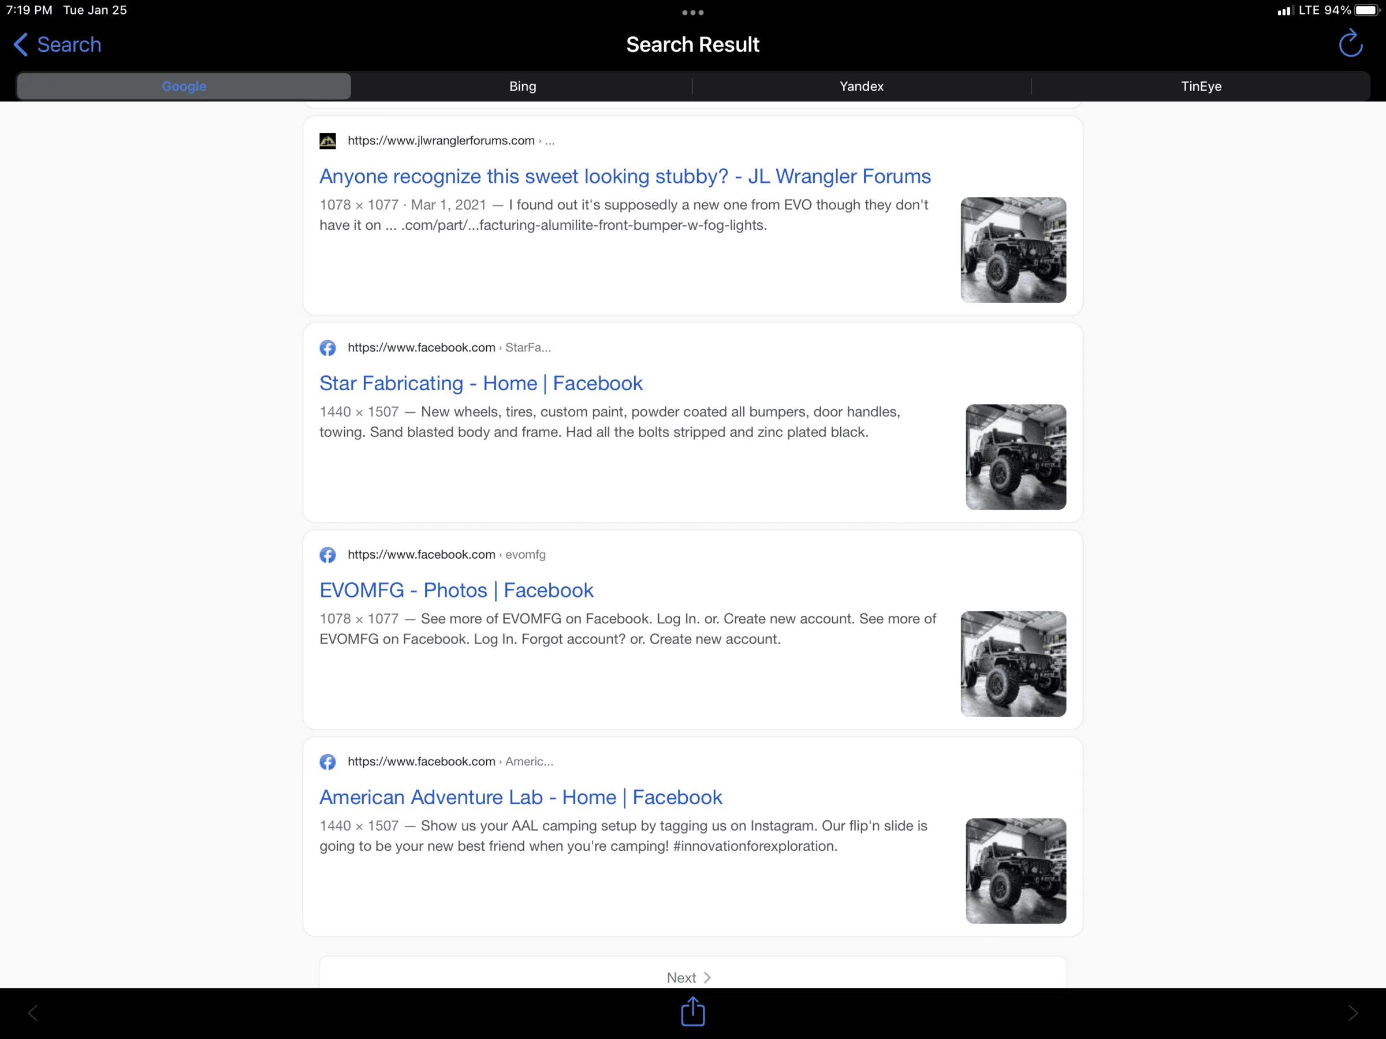Open the three-dot multitasking menu
The width and height of the screenshot is (1386, 1039).
pos(692,13)
